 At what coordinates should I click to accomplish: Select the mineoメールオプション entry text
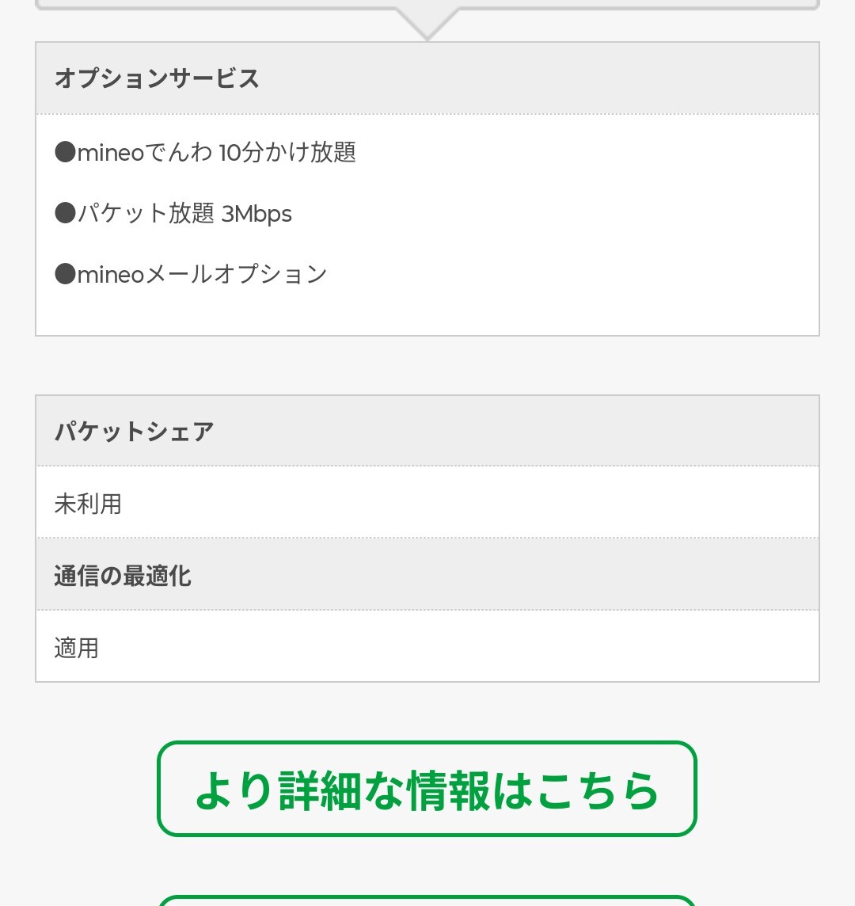[202, 274]
